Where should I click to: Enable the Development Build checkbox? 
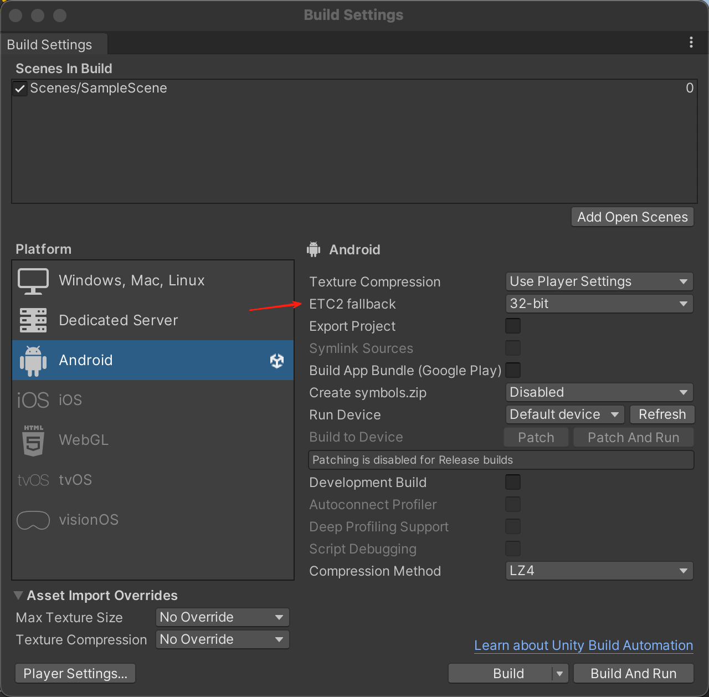pos(513,483)
